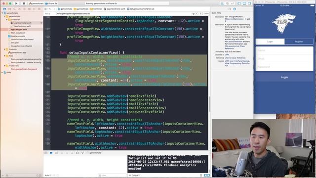Collapse the gameofchats group folder
This screenshot has height=178, width=316.
[x=4, y=16]
